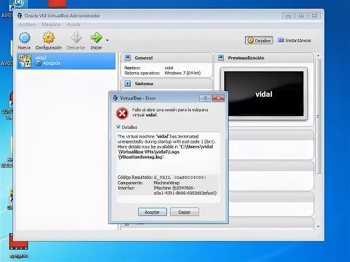Close the VirtualBox - Error dialog
This screenshot has width=350, height=262.
click(218, 98)
